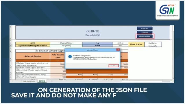Screen dimensions: 185x104
Task: Select row (b) Outward Taxable supplies zero rated
Action: tap(33, 68)
